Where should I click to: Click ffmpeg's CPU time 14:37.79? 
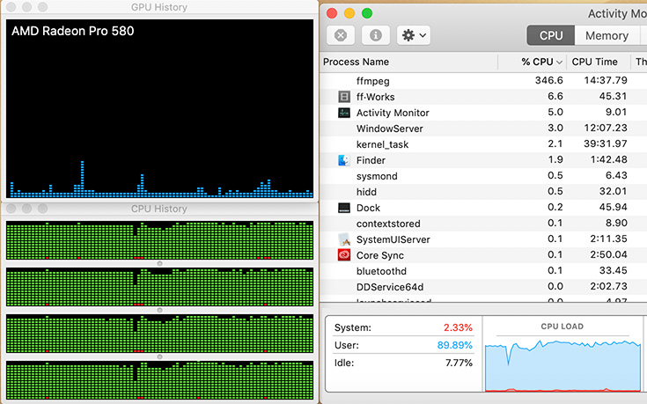(606, 80)
